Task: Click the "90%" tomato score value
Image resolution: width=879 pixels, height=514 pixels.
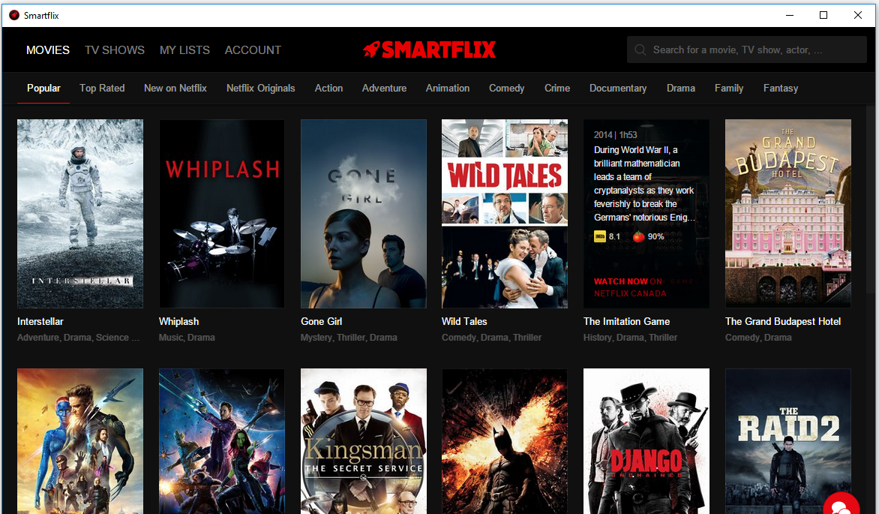Action: coord(656,236)
